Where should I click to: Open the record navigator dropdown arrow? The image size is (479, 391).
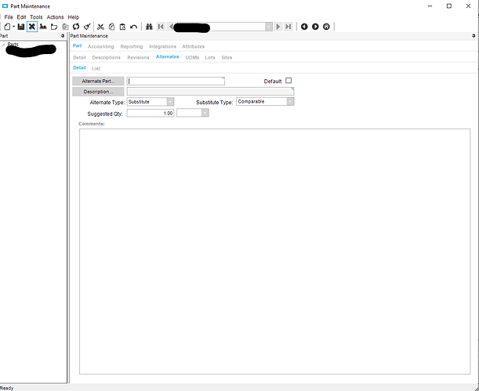(x=269, y=27)
